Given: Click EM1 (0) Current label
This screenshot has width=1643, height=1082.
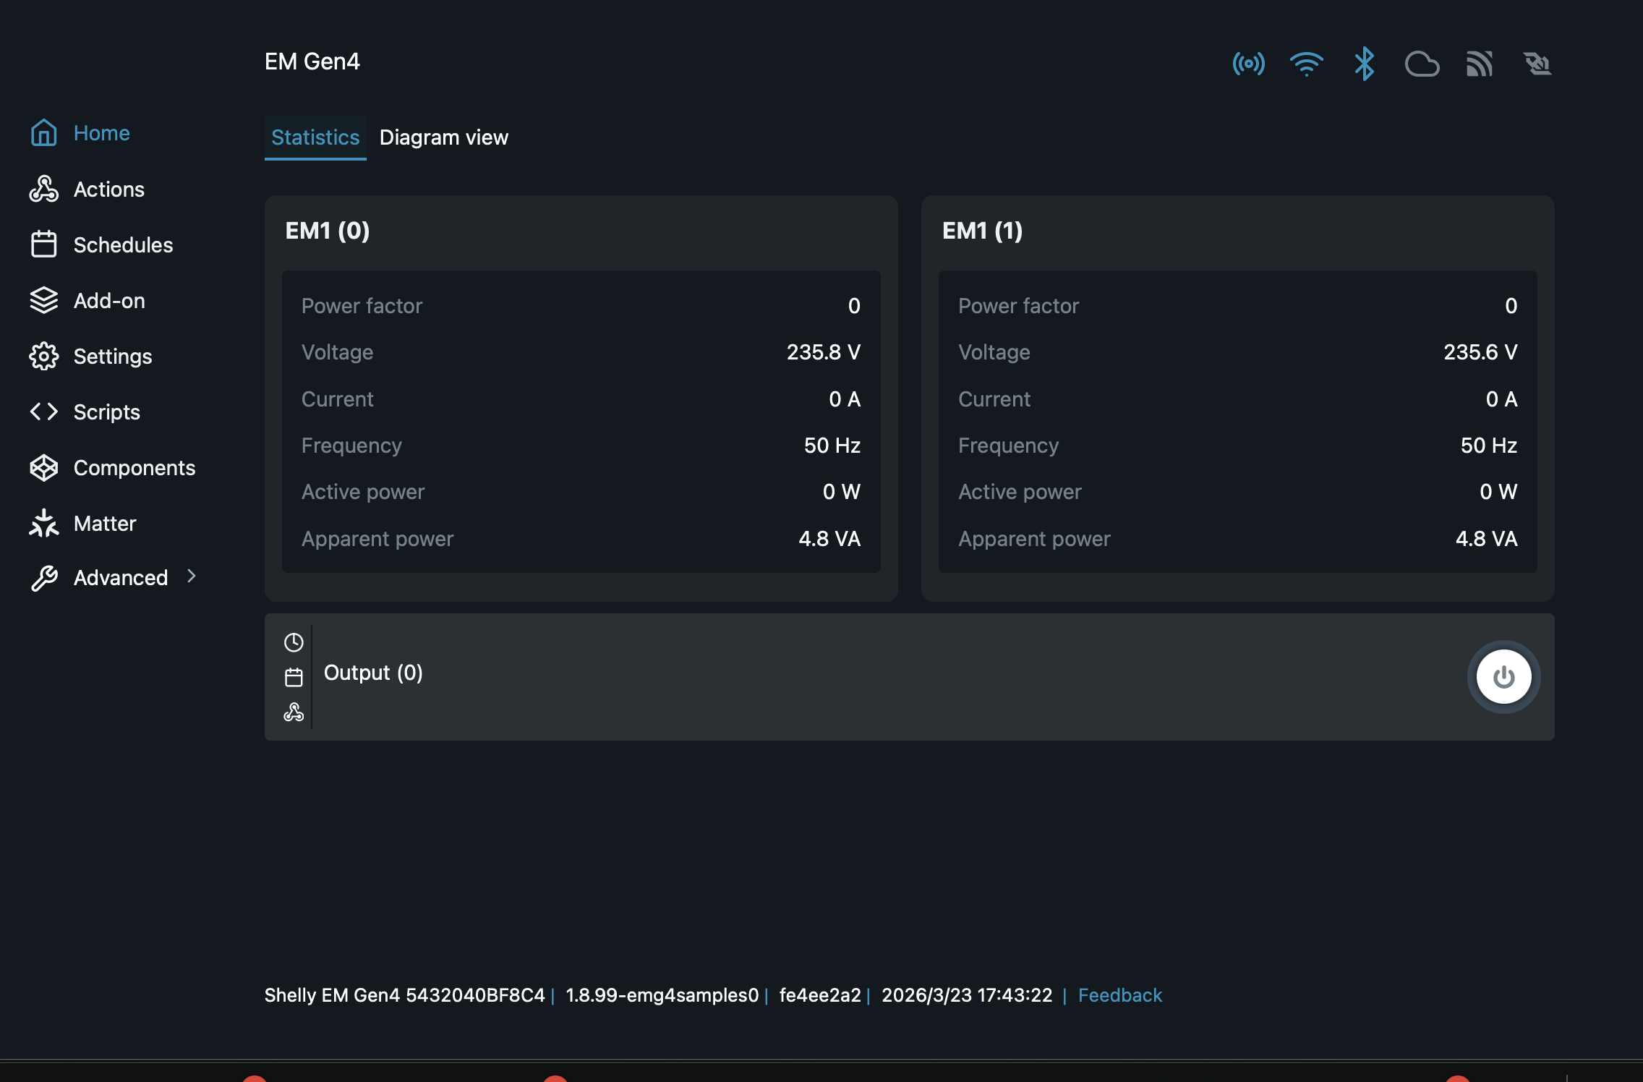Looking at the screenshot, I should [x=337, y=399].
